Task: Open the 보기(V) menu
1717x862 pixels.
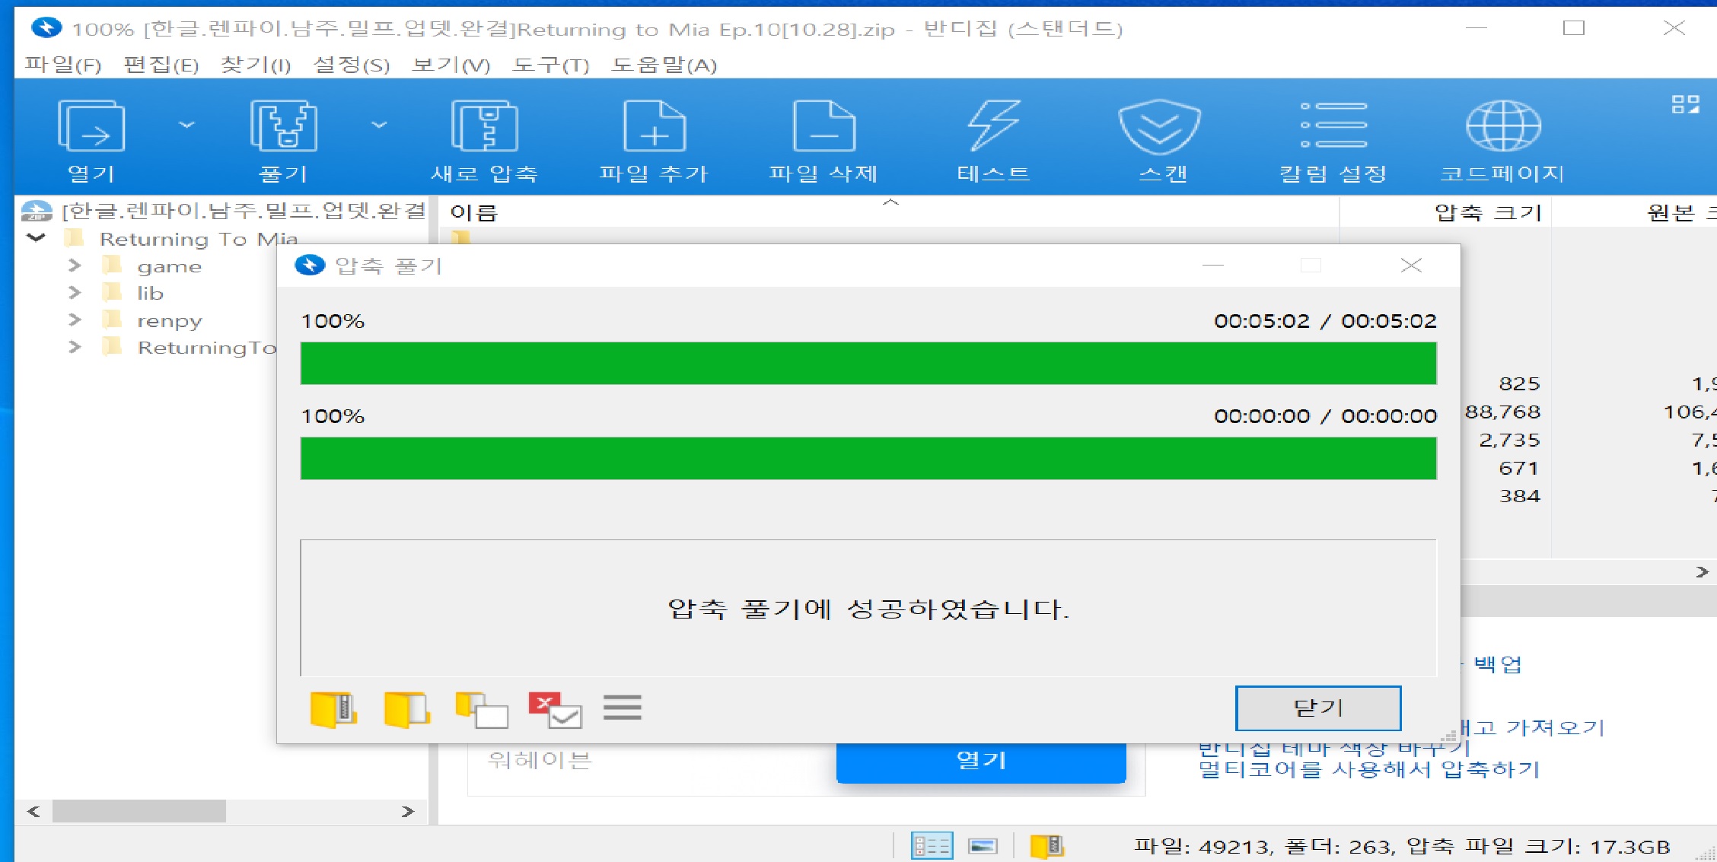Action: coord(451,65)
